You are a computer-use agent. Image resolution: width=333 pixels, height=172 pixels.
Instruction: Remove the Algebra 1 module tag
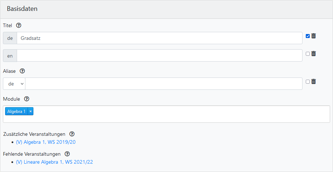click(x=31, y=112)
